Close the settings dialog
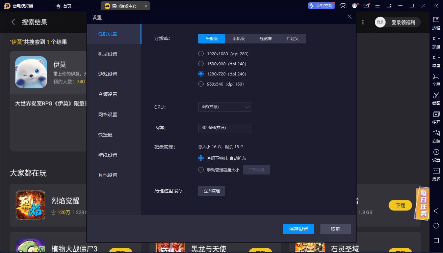 pos(349,17)
